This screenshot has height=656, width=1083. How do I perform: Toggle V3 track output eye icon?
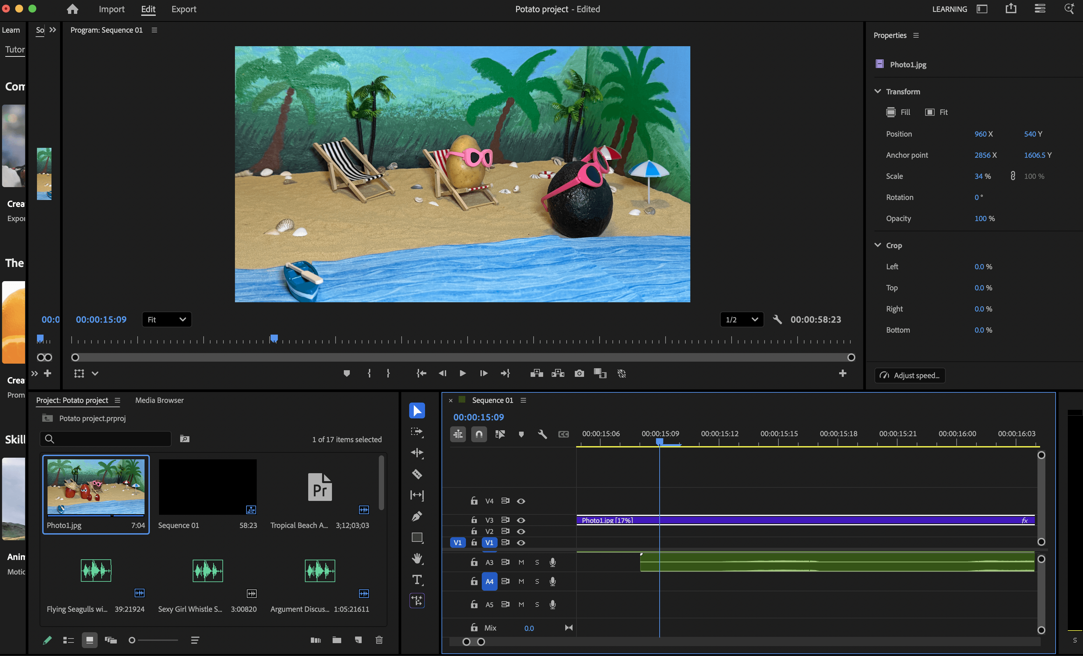pyautogui.click(x=521, y=520)
